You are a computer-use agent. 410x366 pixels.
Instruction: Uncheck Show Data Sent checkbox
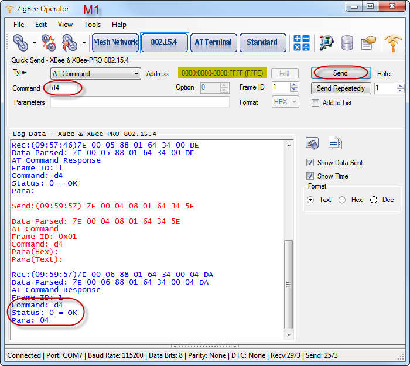[x=310, y=163]
